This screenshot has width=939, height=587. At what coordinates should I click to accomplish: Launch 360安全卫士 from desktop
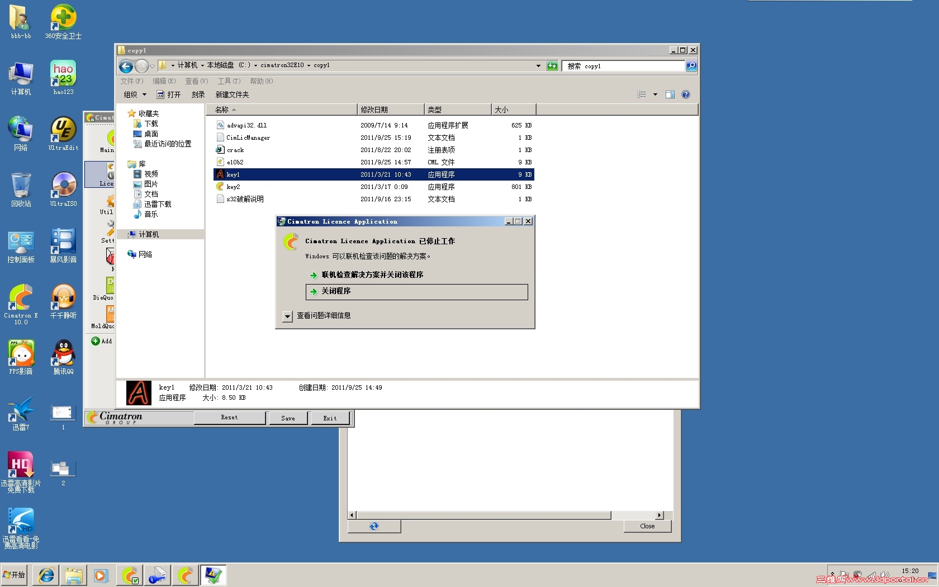point(63,21)
